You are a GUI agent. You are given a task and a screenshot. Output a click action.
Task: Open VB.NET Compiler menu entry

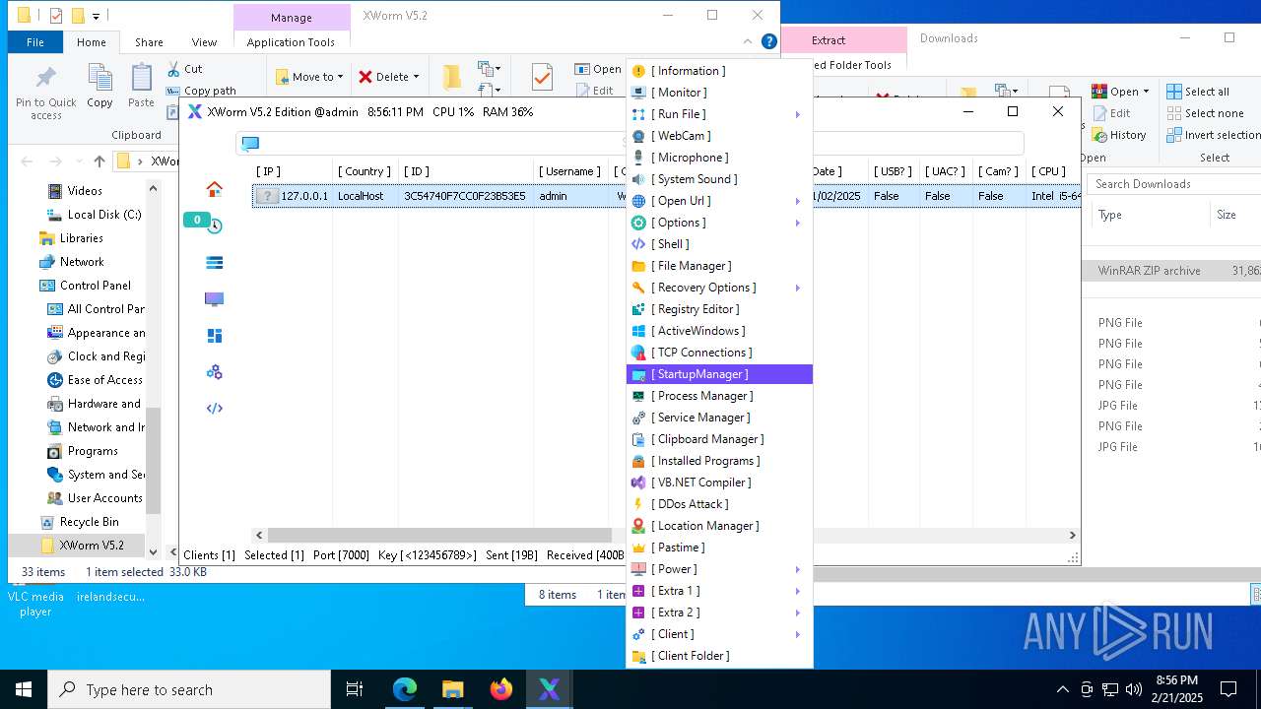click(x=719, y=483)
